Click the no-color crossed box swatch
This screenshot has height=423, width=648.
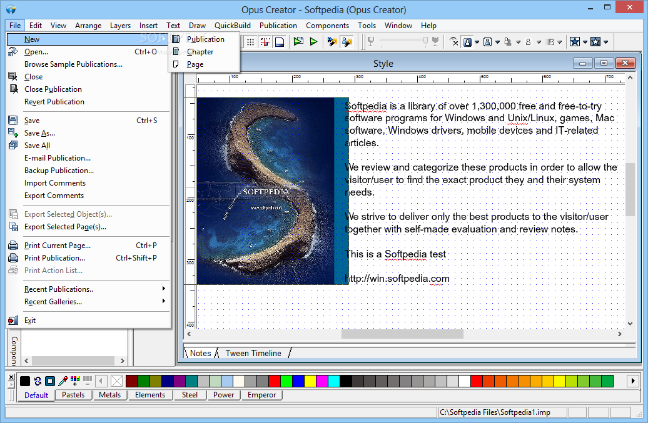(x=117, y=381)
